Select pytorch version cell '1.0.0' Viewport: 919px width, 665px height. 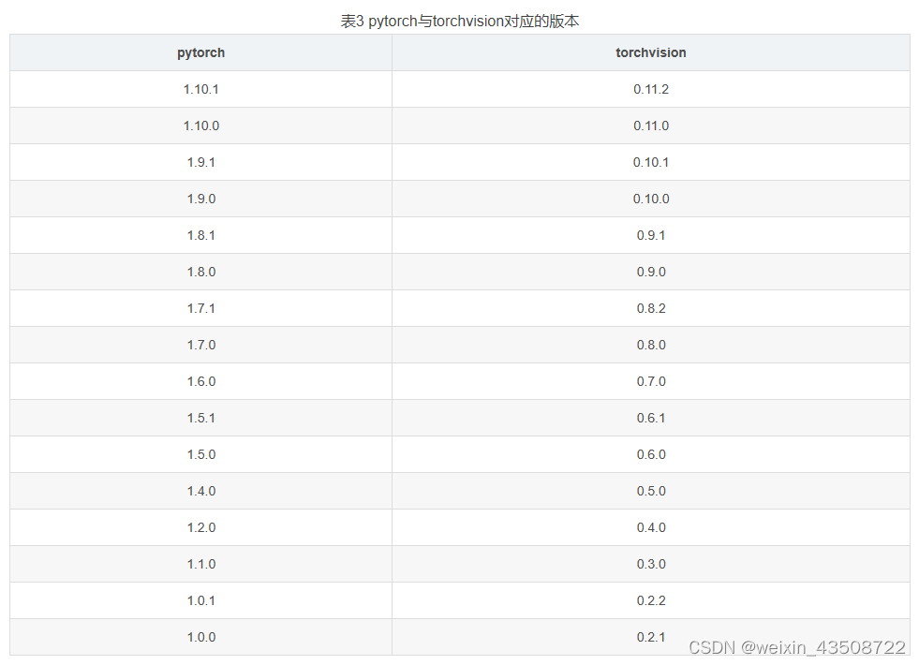tap(201, 637)
